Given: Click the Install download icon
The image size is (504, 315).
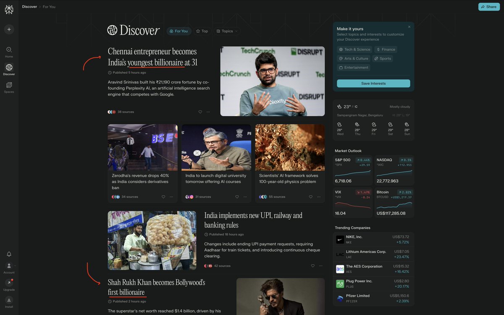Looking at the screenshot, I should coord(9,300).
